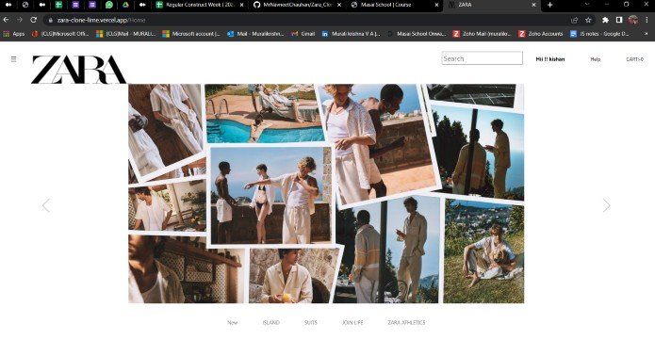This screenshot has width=655, height=340.
Task: Open the (CLG)Microsoft Offi... bookmark
Action: pos(61,34)
